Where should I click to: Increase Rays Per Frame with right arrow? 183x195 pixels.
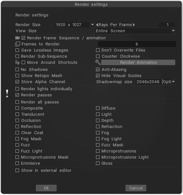point(134,24)
